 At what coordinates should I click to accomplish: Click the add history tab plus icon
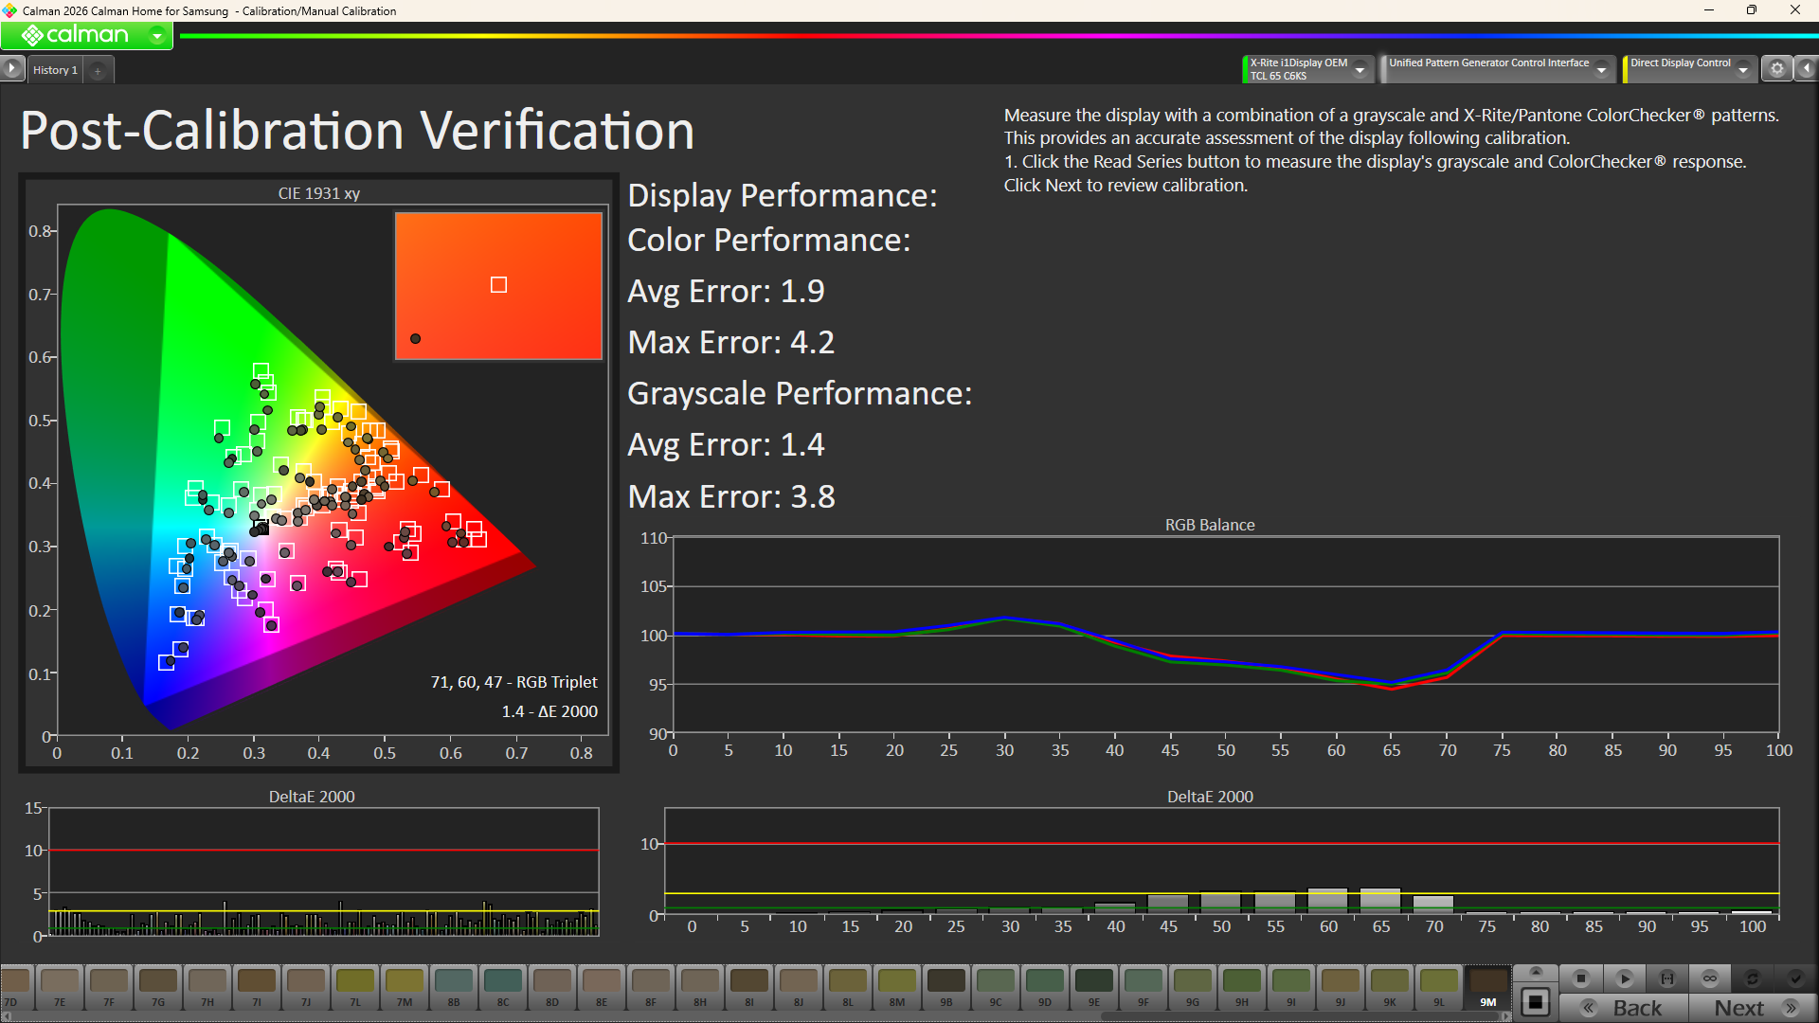tap(98, 70)
